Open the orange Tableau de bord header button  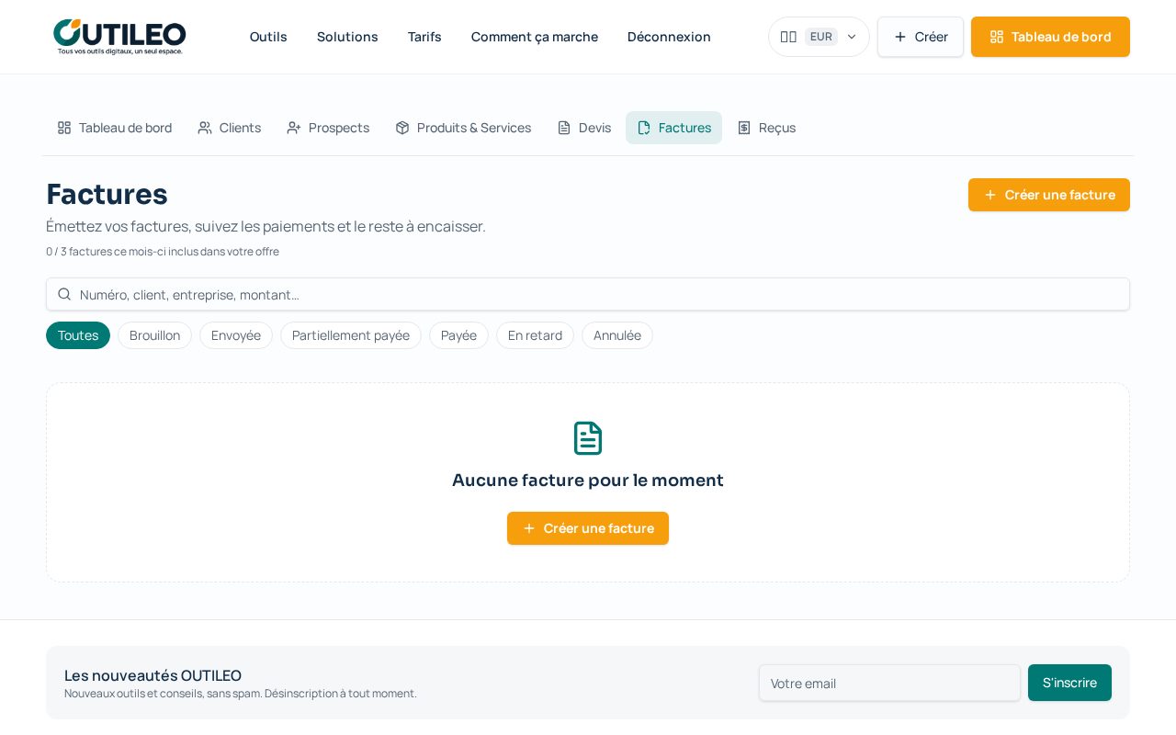pyautogui.click(x=1050, y=37)
